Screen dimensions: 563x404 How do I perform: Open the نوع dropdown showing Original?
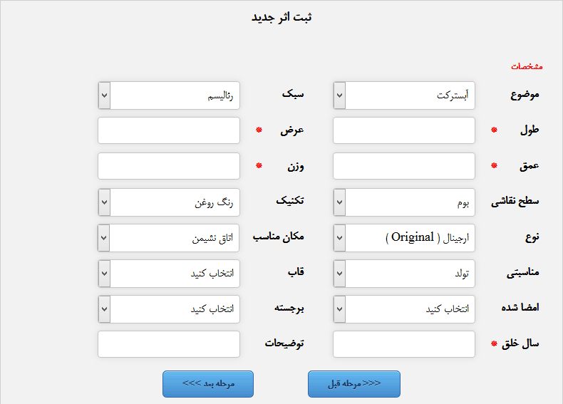pyautogui.click(x=404, y=238)
